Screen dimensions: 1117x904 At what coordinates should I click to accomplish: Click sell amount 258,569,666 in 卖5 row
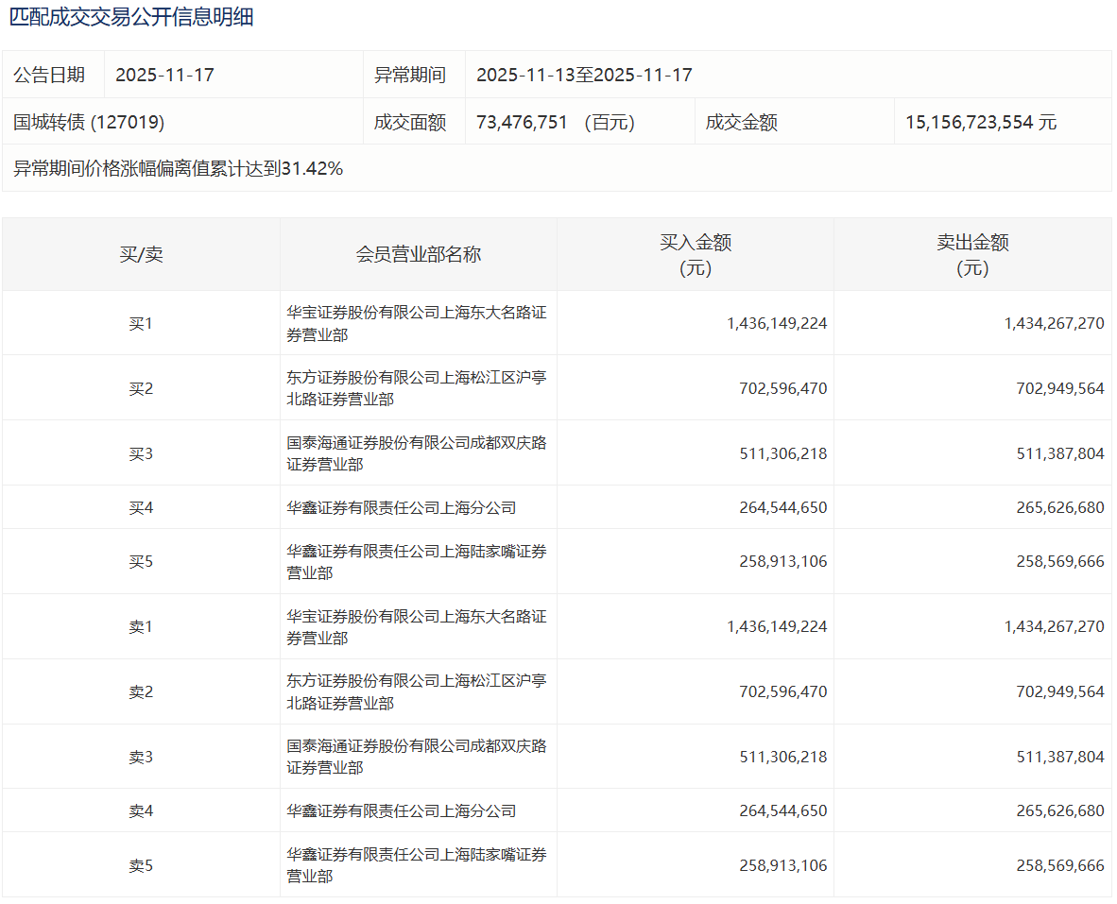click(x=1060, y=866)
